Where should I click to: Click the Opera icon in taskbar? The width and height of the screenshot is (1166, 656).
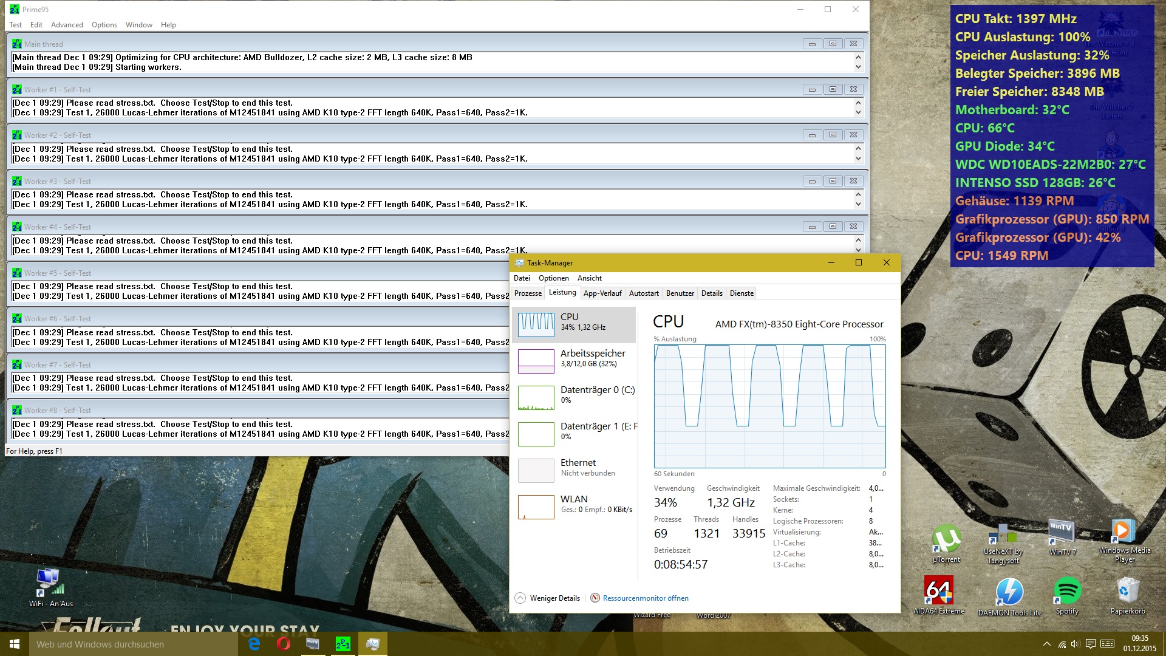pyautogui.click(x=283, y=644)
